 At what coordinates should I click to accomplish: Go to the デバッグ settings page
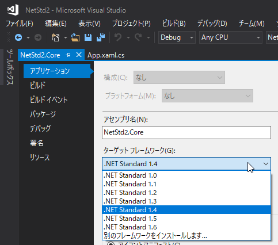click(x=40, y=128)
